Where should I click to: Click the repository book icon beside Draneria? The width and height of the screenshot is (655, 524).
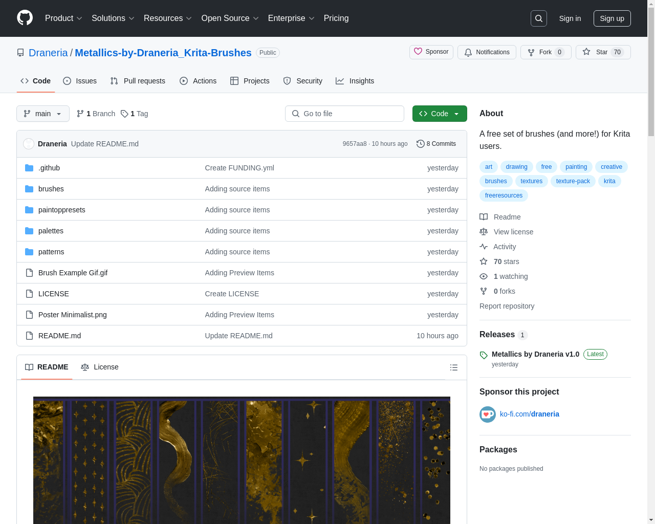[x=20, y=53]
